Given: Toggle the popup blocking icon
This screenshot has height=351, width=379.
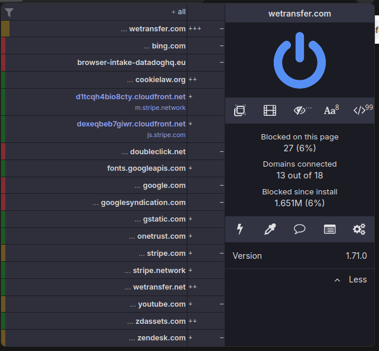Looking at the screenshot, I should [240, 110].
